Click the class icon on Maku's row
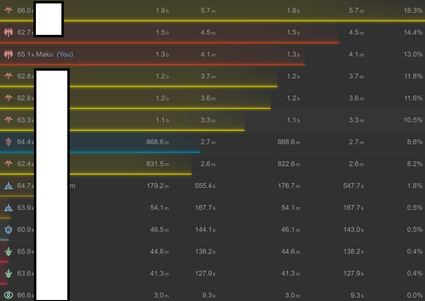This screenshot has height=301, width=425. [x=8, y=54]
